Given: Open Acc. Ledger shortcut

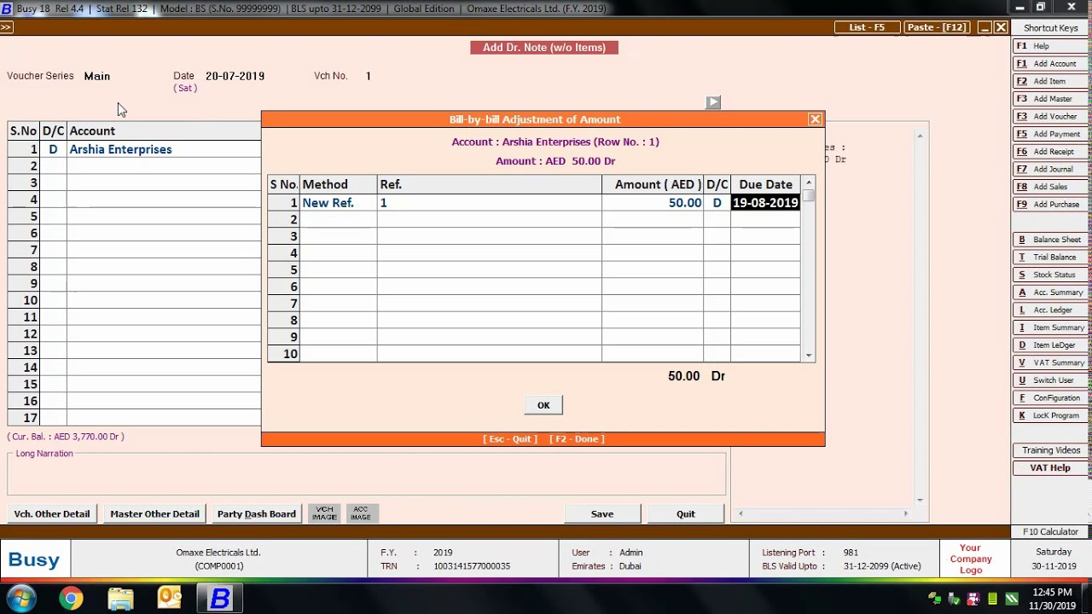Looking at the screenshot, I should tap(1050, 310).
